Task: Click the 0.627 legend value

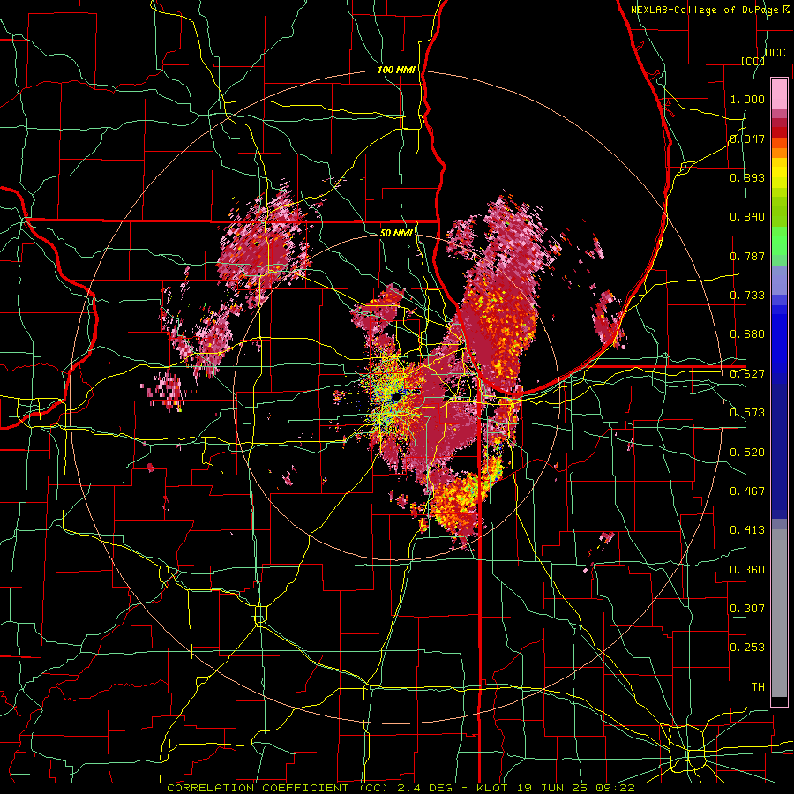Action: tap(747, 374)
